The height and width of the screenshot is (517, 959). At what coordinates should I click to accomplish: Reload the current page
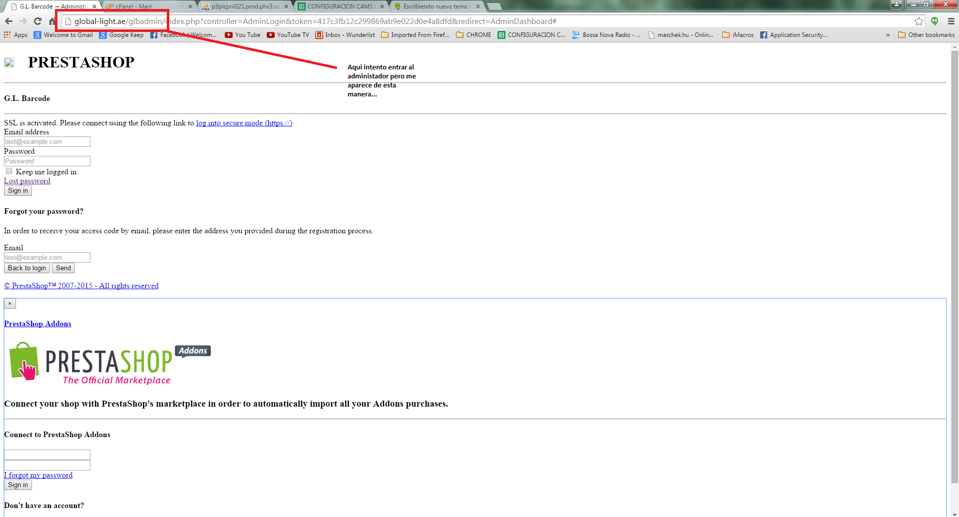(x=37, y=21)
